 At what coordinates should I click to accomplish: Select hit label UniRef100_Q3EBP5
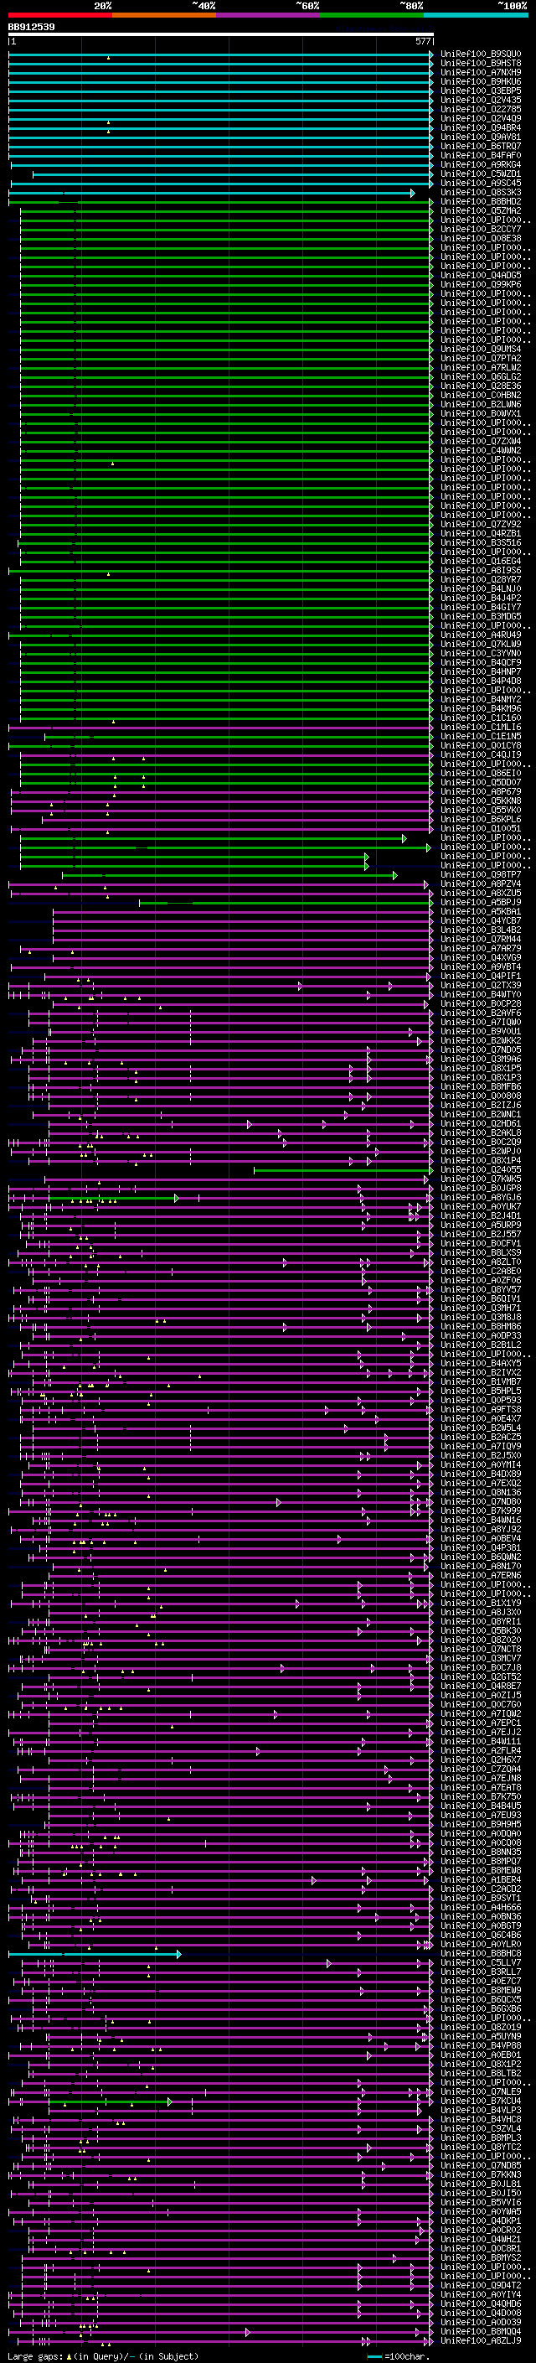pos(481,91)
